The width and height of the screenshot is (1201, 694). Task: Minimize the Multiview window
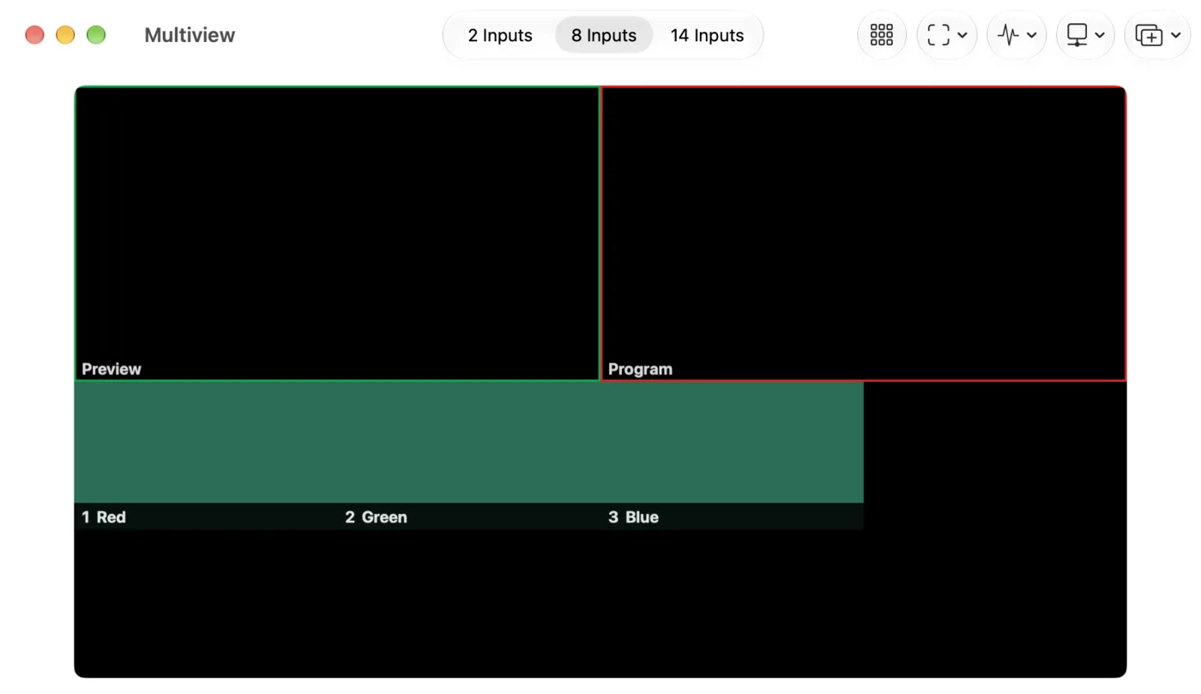65,35
